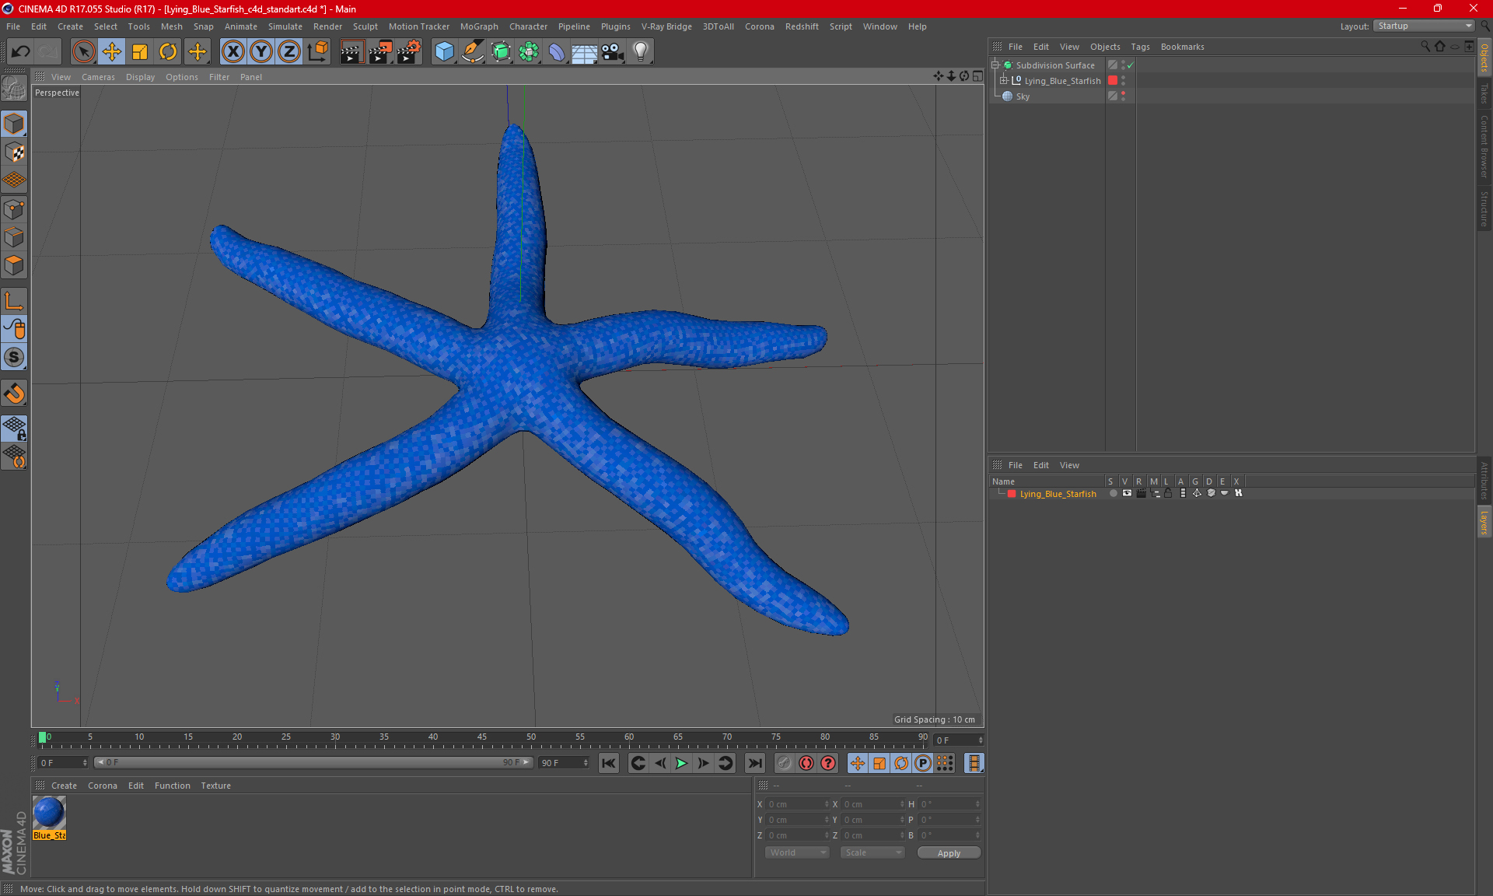Open the World coordinate dropdown
The width and height of the screenshot is (1493, 896).
(x=797, y=852)
